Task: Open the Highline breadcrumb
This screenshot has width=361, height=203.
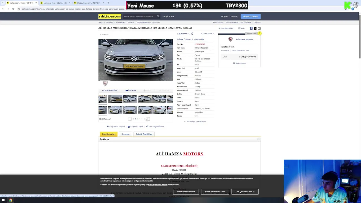Action: point(155,22)
